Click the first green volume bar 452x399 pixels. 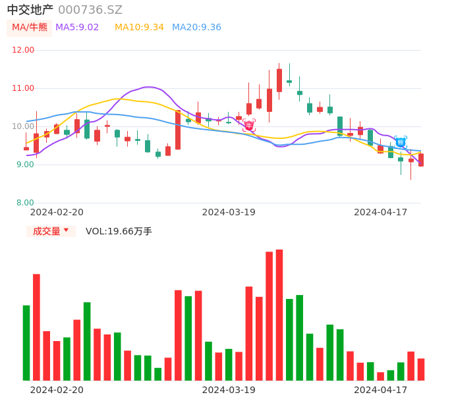(x=26, y=342)
